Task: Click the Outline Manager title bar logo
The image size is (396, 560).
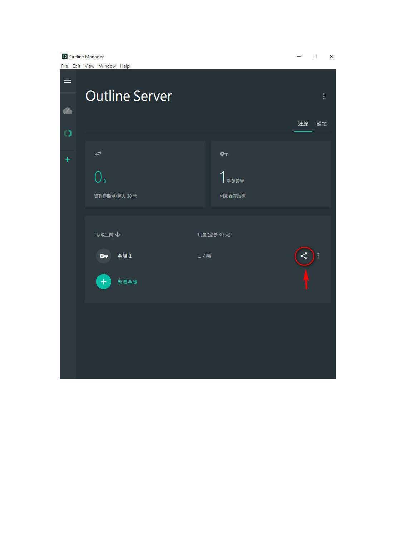Action: click(x=65, y=56)
